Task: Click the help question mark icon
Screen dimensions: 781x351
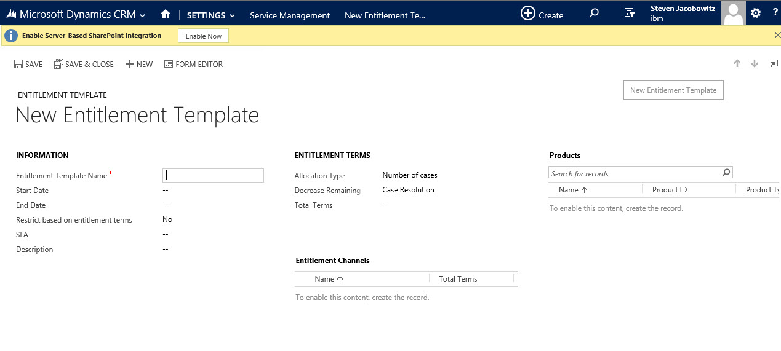Action: [775, 13]
